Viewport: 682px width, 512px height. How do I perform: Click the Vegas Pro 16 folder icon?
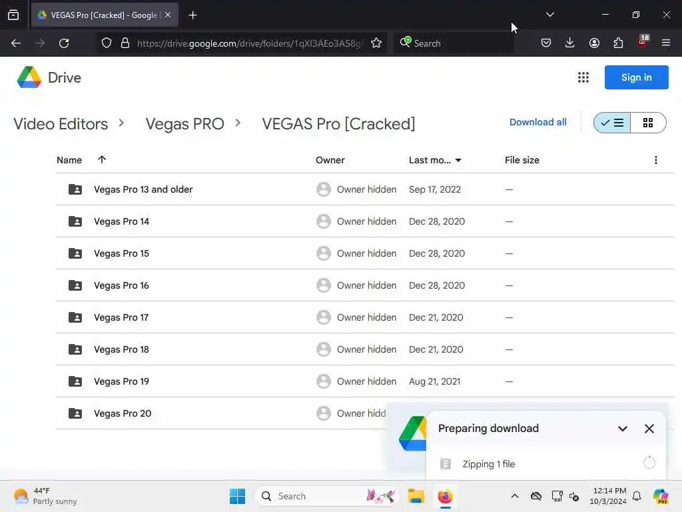point(75,285)
